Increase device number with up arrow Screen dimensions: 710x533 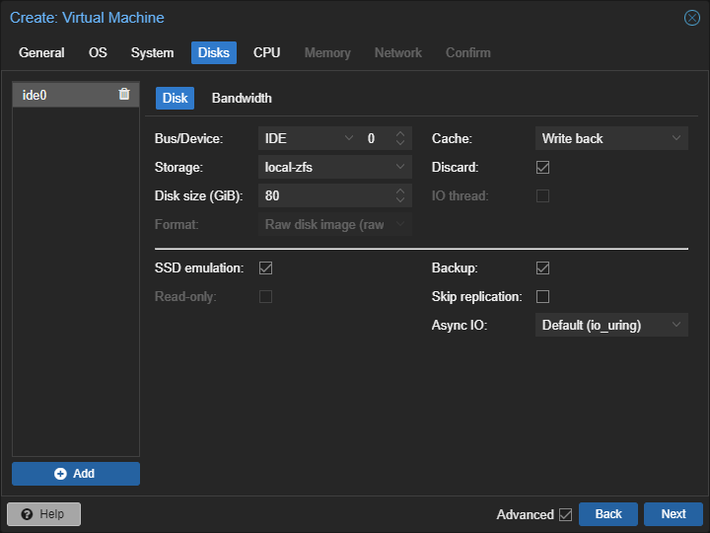[x=399, y=134]
